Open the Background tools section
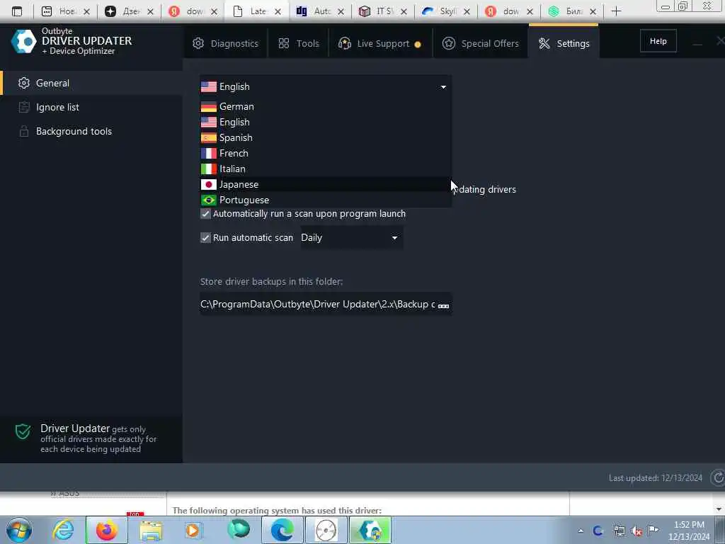 click(91, 131)
